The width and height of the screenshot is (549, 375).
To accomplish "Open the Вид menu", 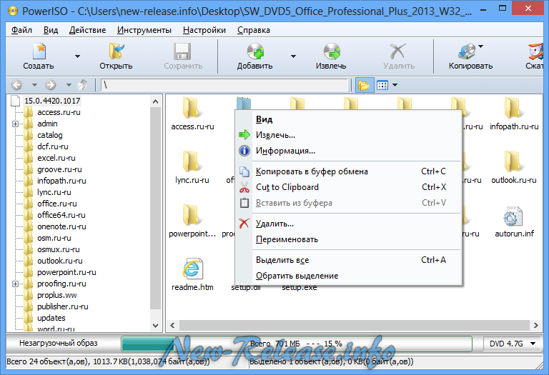I will click(x=51, y=30).
